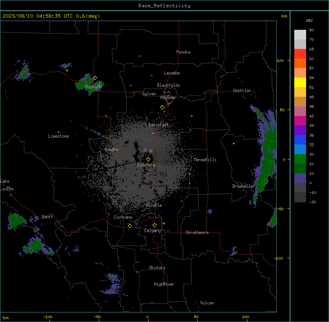
Task: Click the Okotoks label
Action: pyautogui.click(x=157, y=268)
